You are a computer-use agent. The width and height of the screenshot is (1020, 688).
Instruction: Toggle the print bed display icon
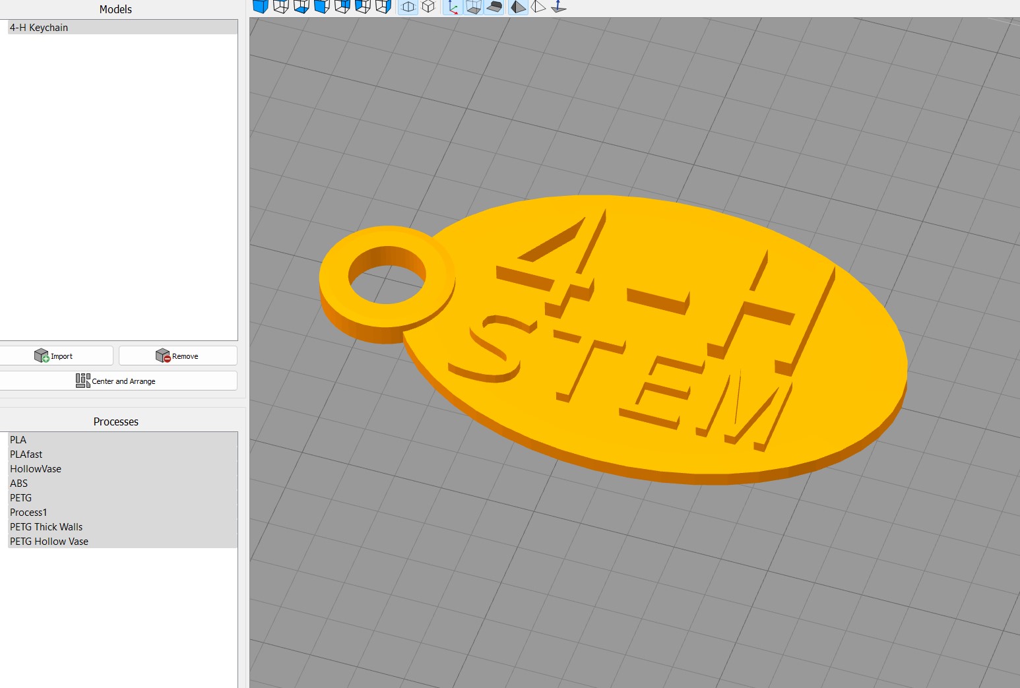494,7
